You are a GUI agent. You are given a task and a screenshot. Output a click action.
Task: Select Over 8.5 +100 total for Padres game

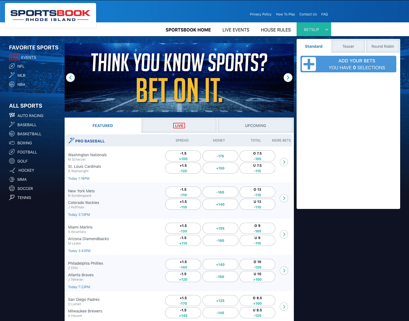click(257, 301)
